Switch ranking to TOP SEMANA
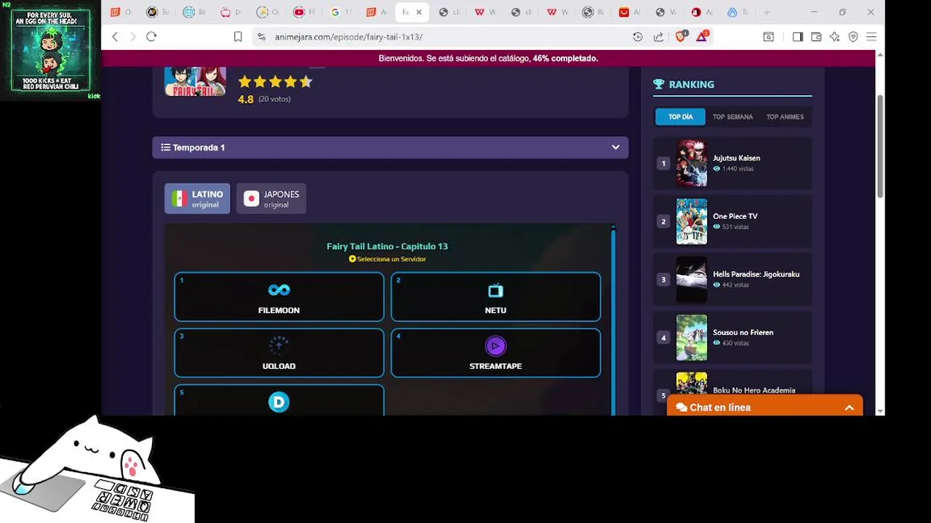Image resolution: width=931 pixels, height=523 pixels. [732, 117]
